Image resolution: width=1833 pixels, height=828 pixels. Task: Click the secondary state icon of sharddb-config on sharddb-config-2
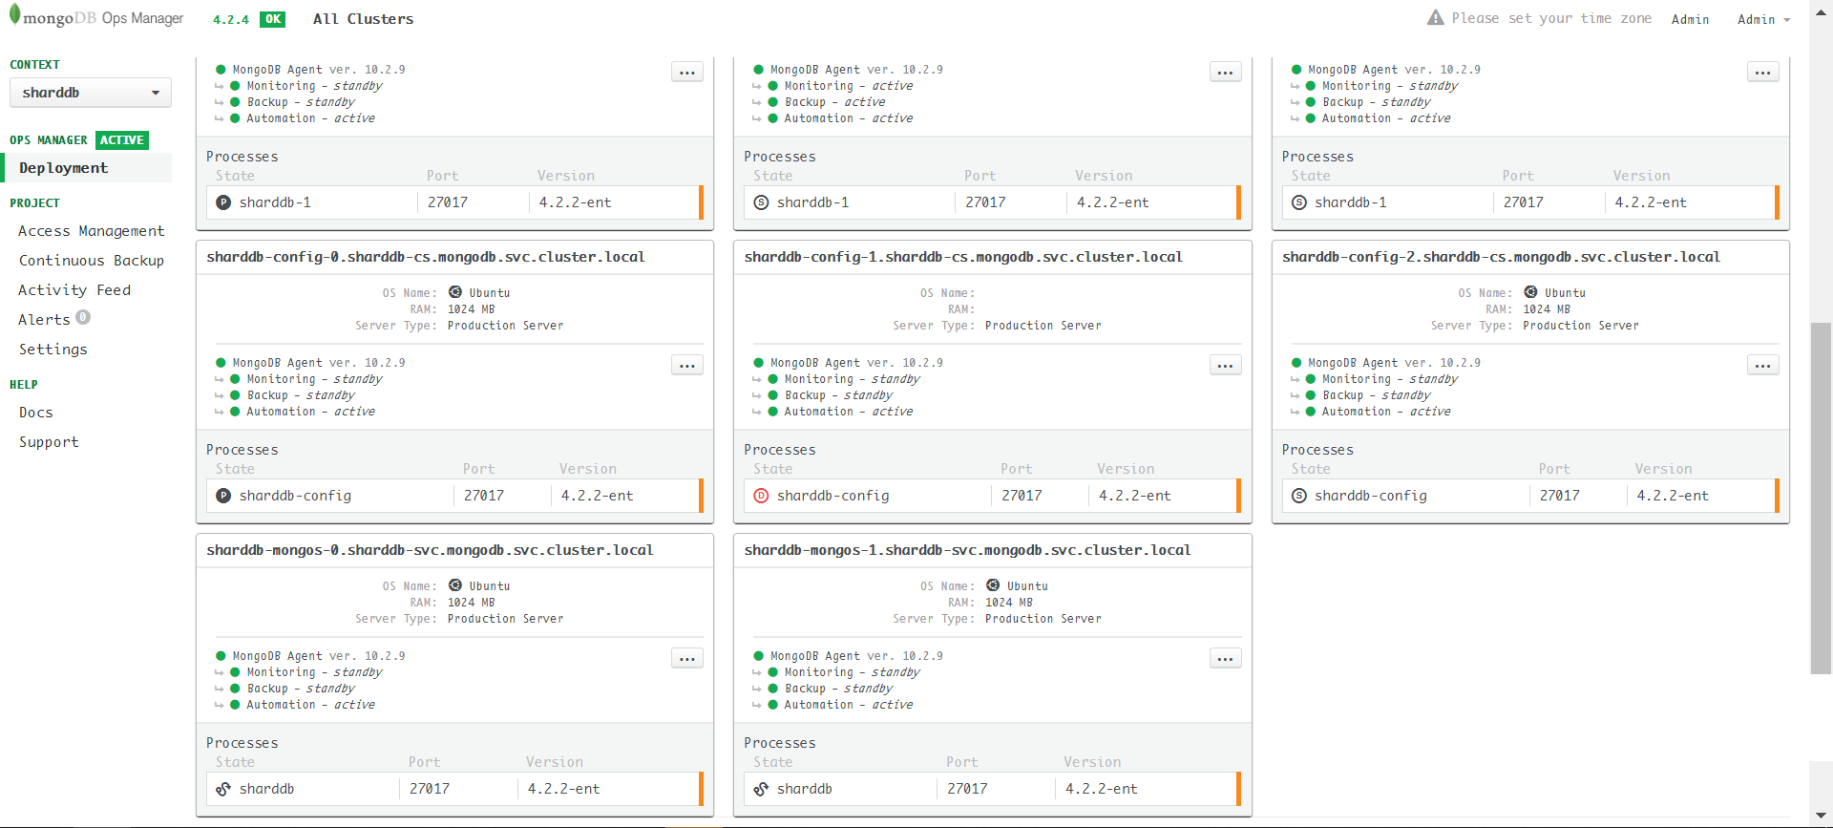tap(1299, 496)
